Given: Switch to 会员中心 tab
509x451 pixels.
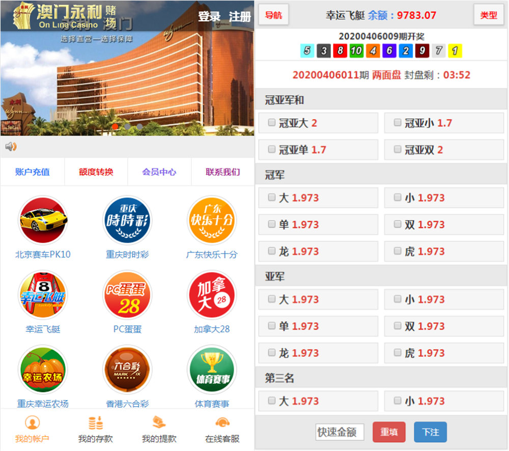Looking at the screenshot, I should coord(159,172).
